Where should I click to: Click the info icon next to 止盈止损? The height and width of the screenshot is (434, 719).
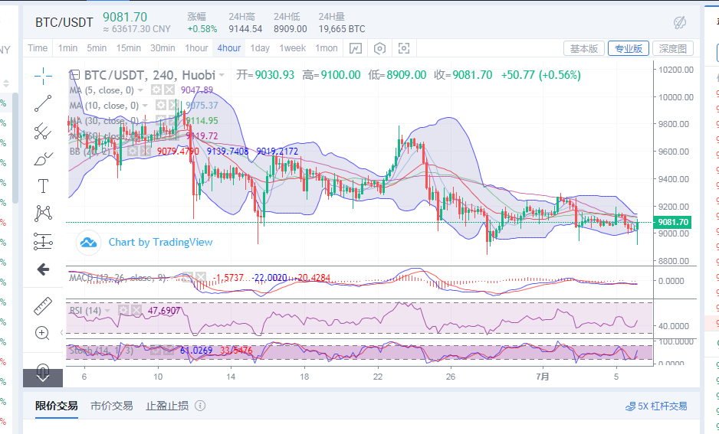click(x=200, y=406)
